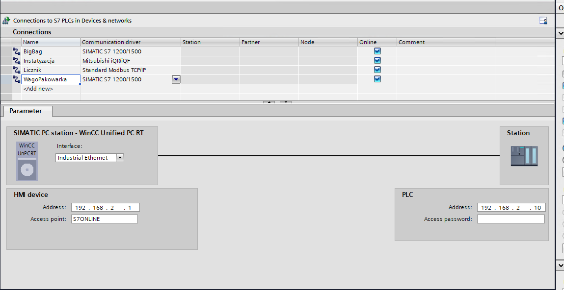Toggle the Online checkbox for WagoPakowarka
Viewport: 564px width, 290px height.
377,79
